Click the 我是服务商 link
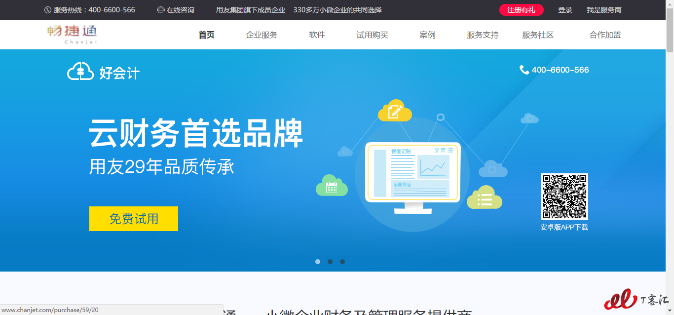674x315 pixels. click(604, 10)
